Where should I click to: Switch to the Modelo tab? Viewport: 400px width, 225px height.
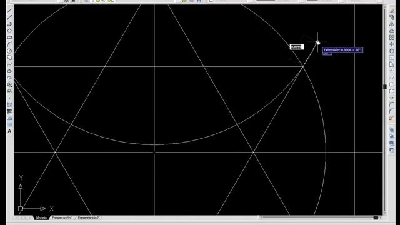click(41, 218)
